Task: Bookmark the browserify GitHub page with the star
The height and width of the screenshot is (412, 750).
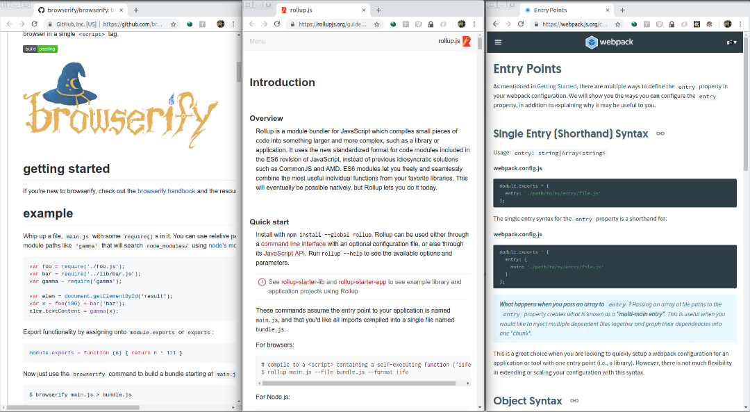Action: [x=173, y=24]
